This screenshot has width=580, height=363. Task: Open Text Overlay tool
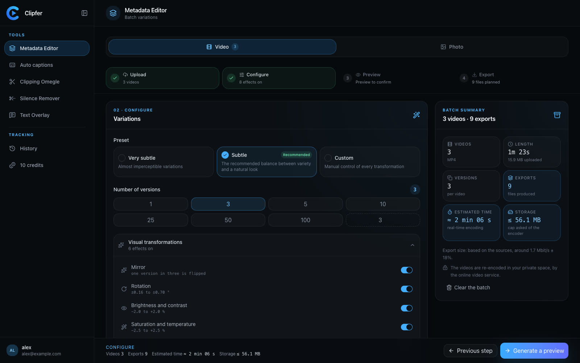pos(47,115)
